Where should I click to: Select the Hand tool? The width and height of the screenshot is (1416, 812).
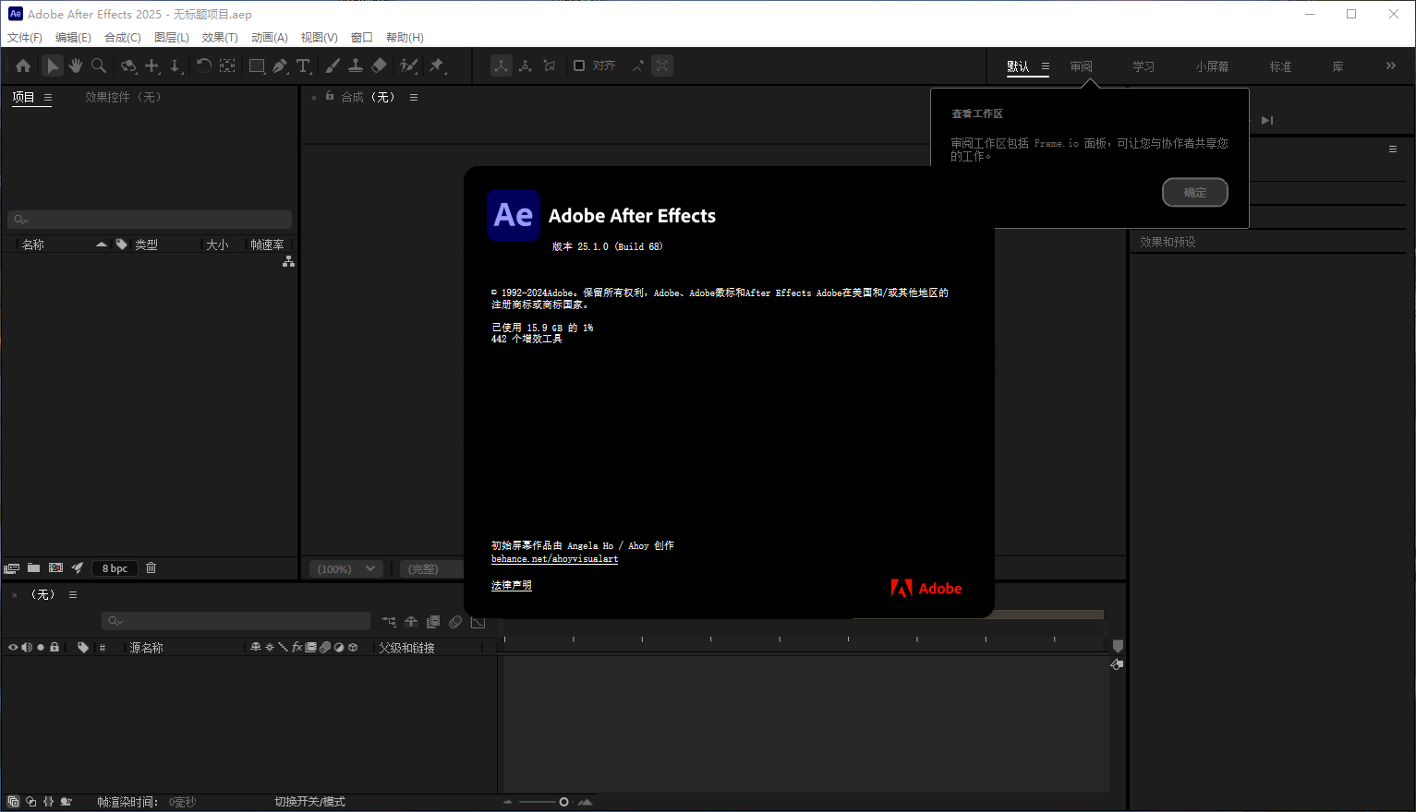point(76,66)
